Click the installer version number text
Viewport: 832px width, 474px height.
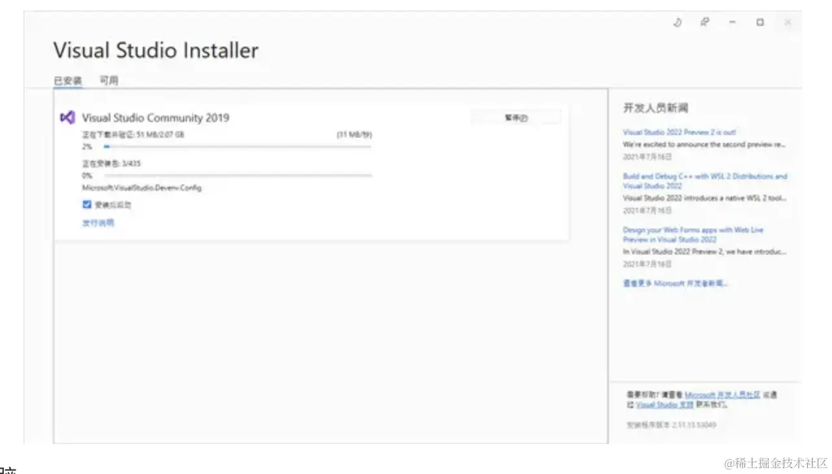pyautogui.click(x=671, y=425)
